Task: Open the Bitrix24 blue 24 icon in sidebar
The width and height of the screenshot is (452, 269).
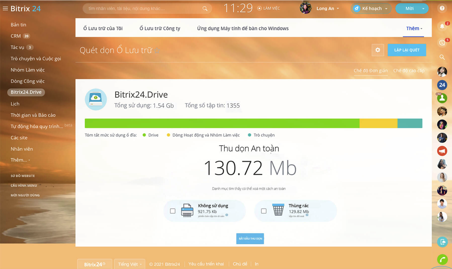Action: 442,85
